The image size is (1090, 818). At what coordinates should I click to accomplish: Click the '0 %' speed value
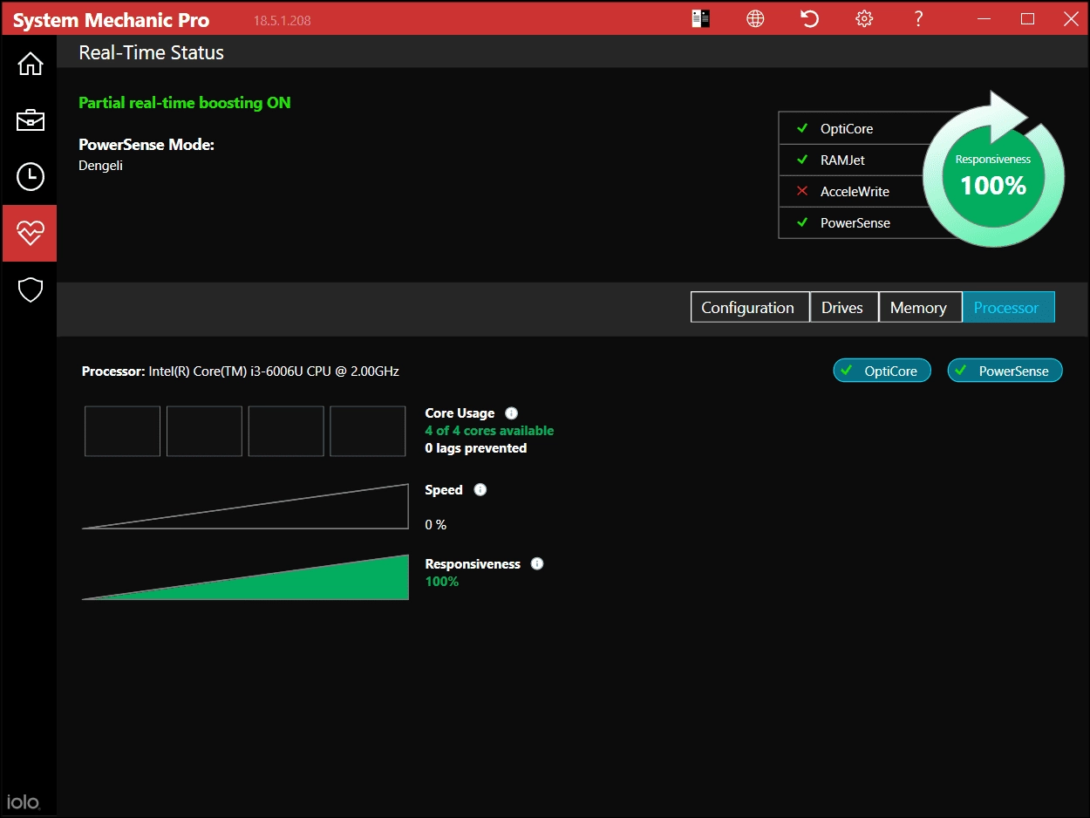click(436, 525)
